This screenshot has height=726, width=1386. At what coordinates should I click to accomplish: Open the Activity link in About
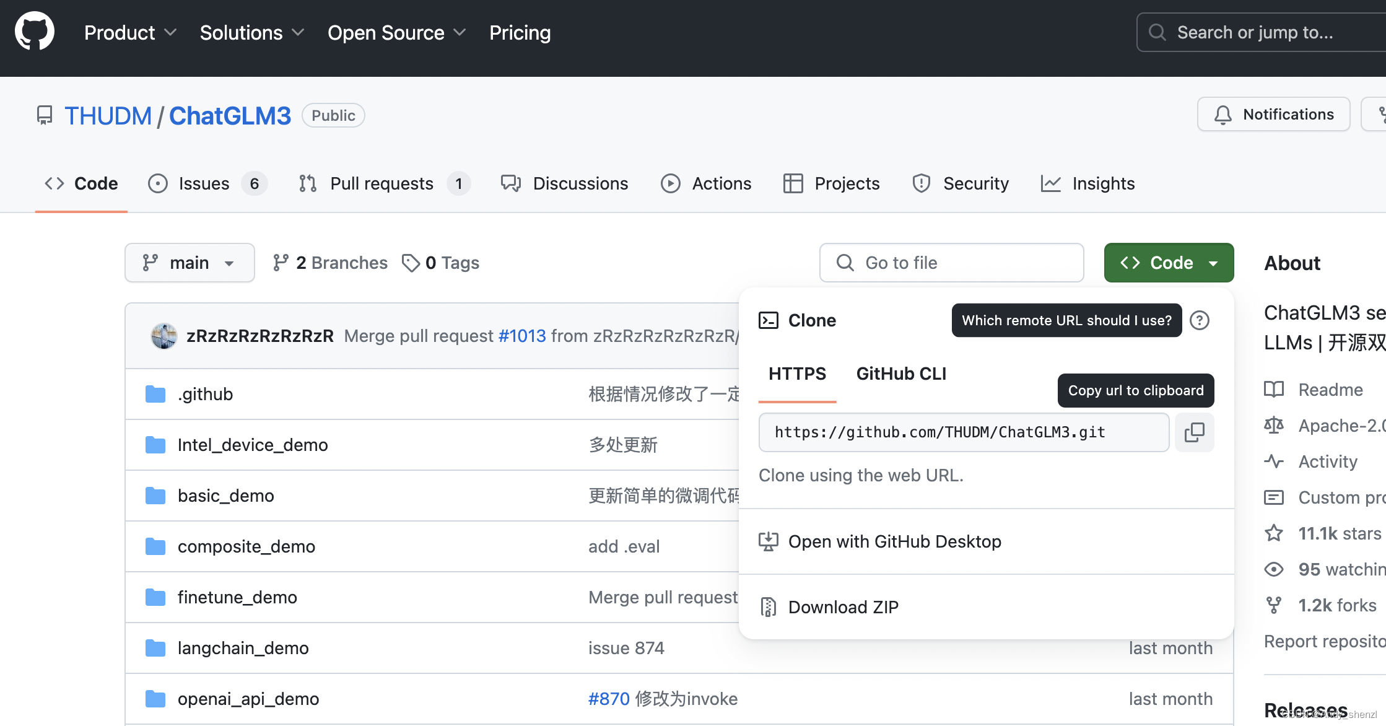pos(1311,461)
